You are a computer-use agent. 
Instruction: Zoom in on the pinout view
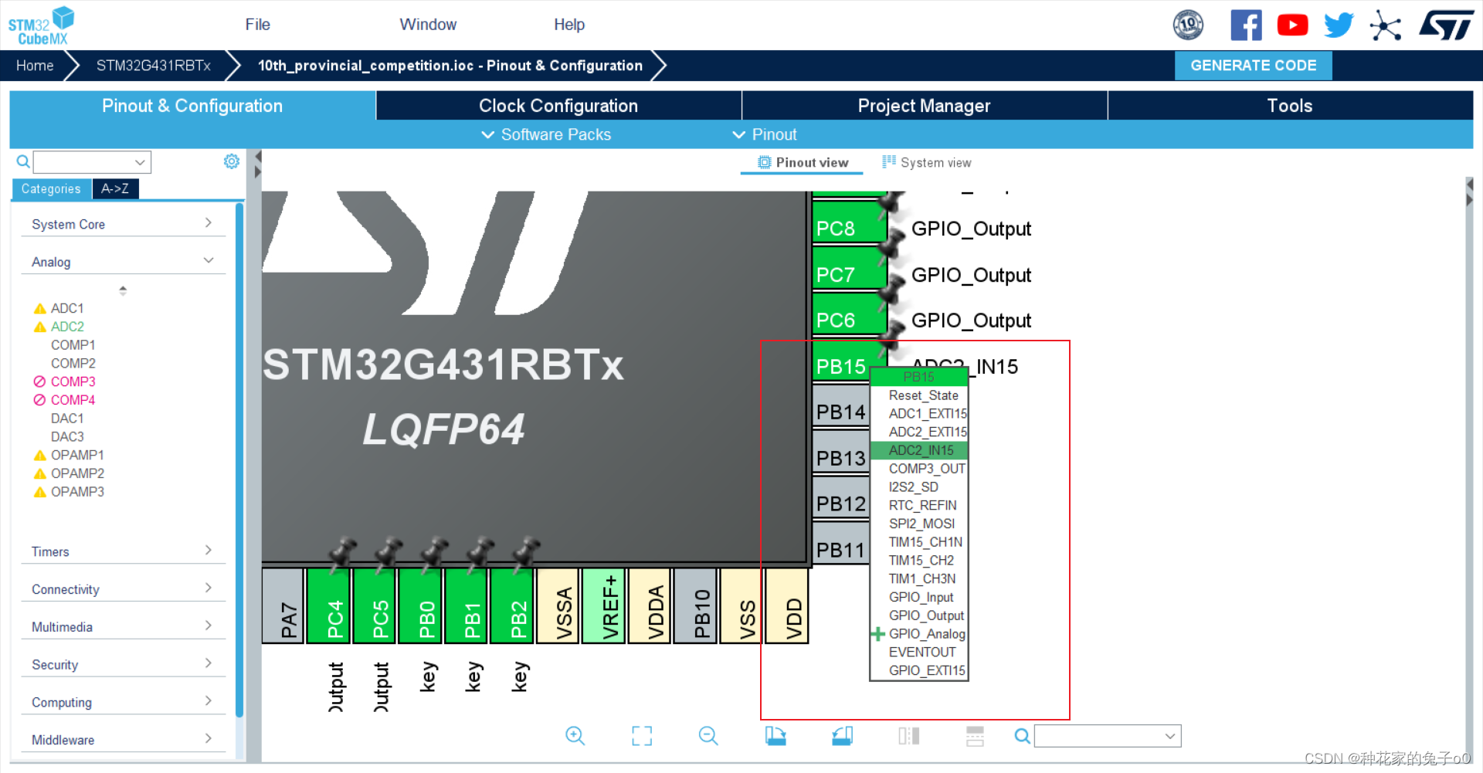(x=575, y=736)
